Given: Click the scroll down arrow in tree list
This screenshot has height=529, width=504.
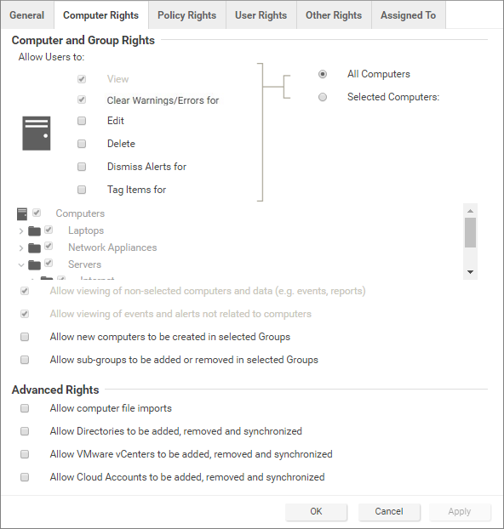Looking at the screenshot, I should click(470, 272).
